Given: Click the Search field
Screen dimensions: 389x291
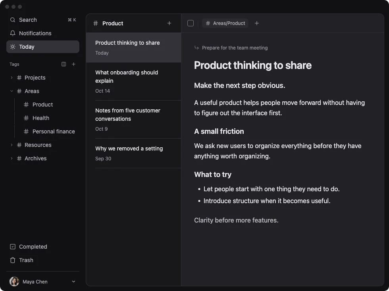Looking at the screenshot, I should 43,20.
